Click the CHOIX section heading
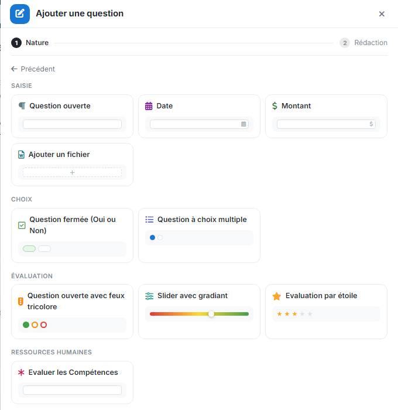 [22, 199]
